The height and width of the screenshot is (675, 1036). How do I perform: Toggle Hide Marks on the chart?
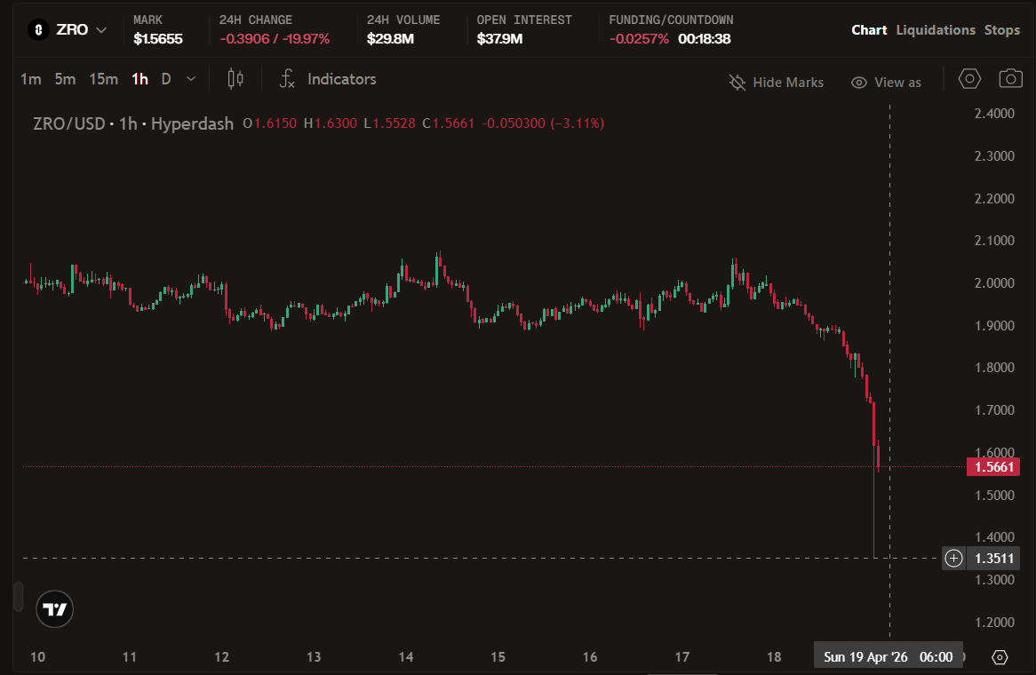777,83
